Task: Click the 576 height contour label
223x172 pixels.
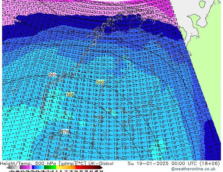Action: pos(65,132)
